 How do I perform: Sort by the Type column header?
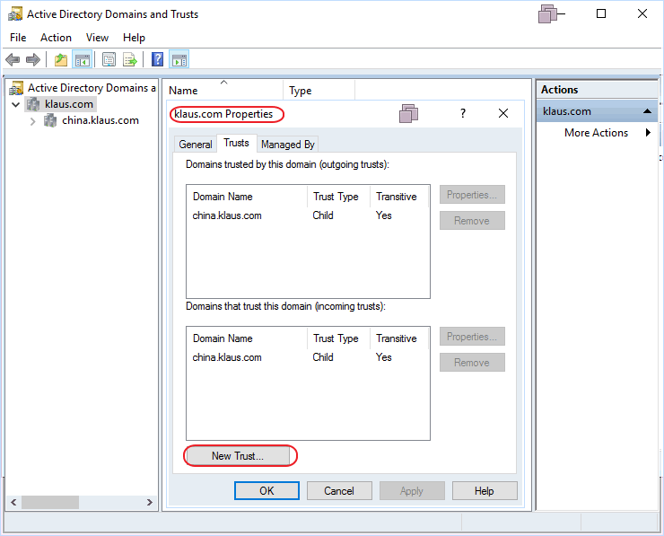(319, 90)
